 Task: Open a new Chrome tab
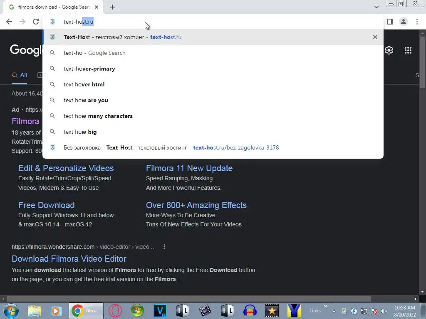click(112, 7)
